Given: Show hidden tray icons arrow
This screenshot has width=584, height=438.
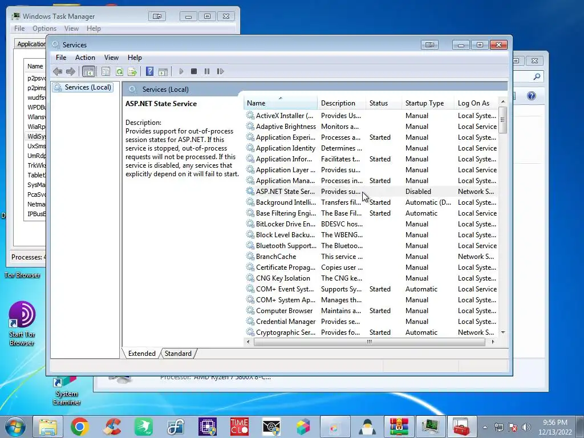Looking at the screenshot, I should click(x=485, y=427).
